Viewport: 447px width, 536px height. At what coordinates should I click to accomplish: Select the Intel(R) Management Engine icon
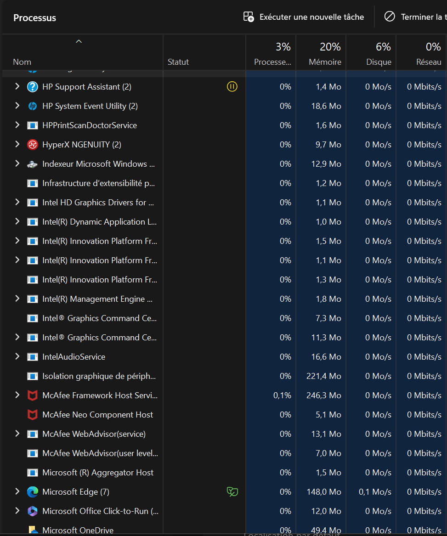(33, 299)
